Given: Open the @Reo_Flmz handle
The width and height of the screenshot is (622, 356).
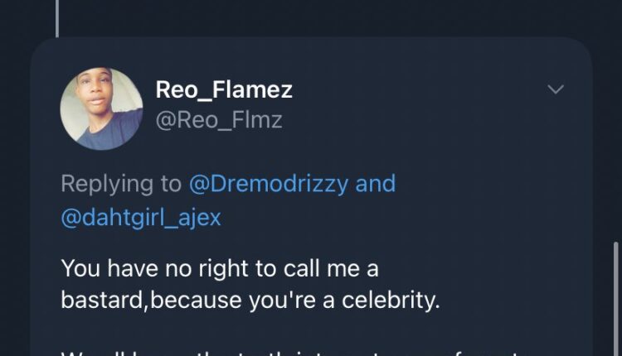Looking at the screenshot, I should 218,120.
